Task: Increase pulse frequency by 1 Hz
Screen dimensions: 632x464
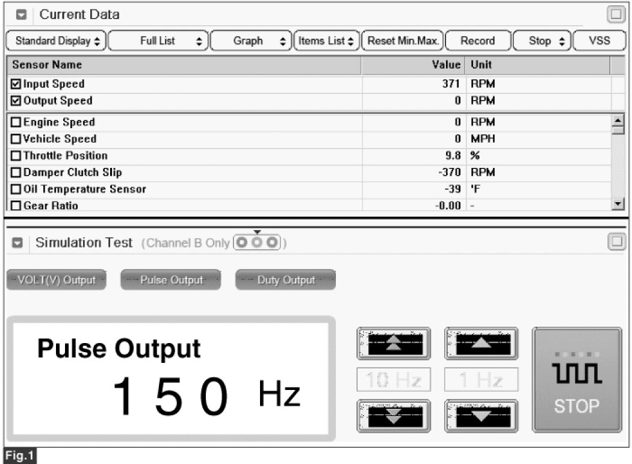Action: pos(481,344)
